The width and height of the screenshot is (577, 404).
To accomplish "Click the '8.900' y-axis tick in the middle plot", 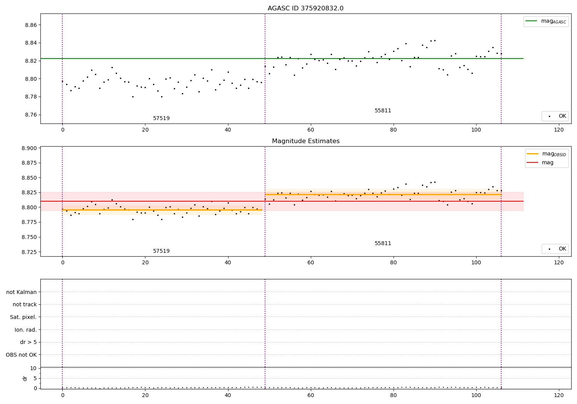I will (29, 149).
